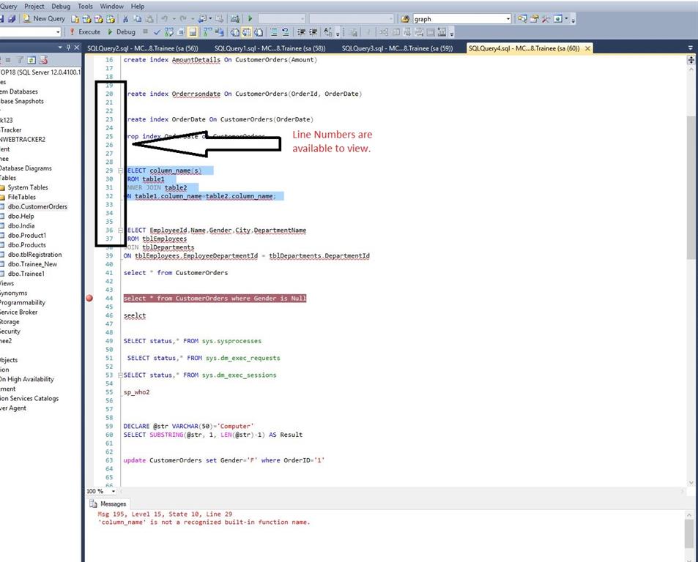
Task: Click Results to Text icon
Action: (x=234, y=32)
